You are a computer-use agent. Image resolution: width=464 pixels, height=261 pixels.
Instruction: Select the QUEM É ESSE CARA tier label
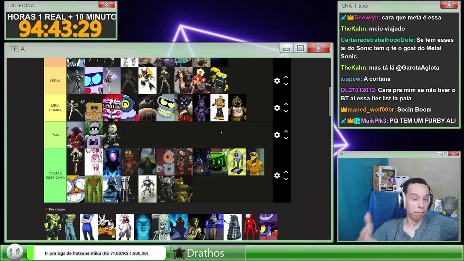click(x=55, y=175)
